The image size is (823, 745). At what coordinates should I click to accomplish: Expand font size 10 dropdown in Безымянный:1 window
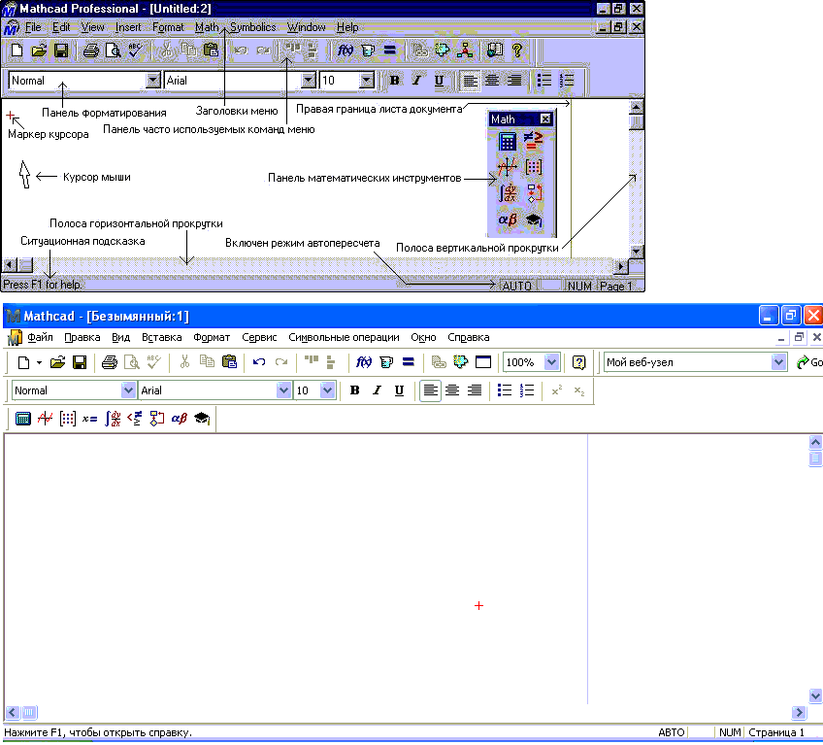click(327, 390)
